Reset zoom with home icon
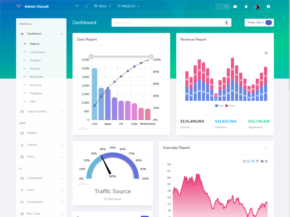 (x=262, y=161)
